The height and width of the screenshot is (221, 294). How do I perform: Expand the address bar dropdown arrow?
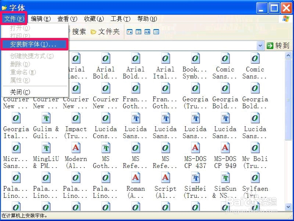pyautogui.click(x=260, y=45)
